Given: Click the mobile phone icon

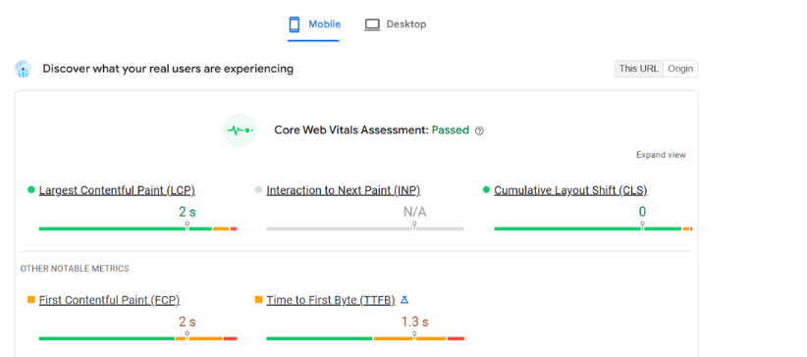Looking at the screenshot, I should [x=295, y=25].
